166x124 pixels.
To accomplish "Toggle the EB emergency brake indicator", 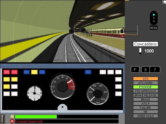I will click(x=145, y=112).
